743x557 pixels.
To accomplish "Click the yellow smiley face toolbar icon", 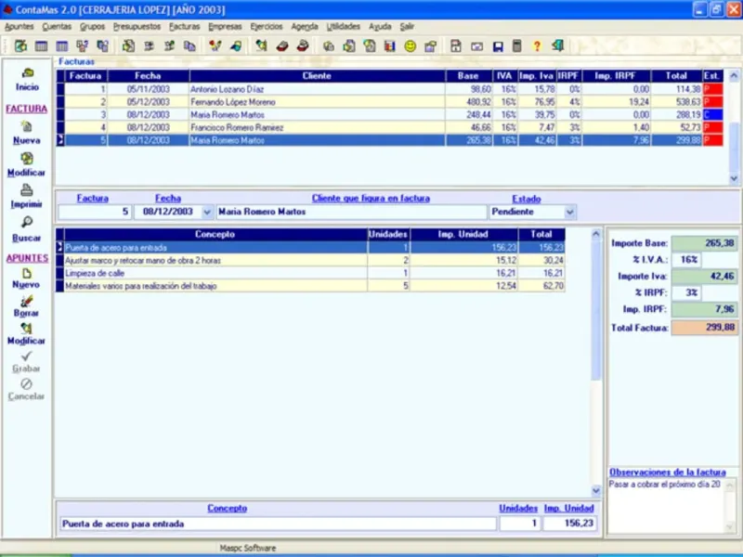I will click(x=411, y=45).
